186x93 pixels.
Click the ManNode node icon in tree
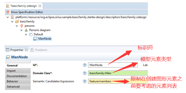coord(35,39)
